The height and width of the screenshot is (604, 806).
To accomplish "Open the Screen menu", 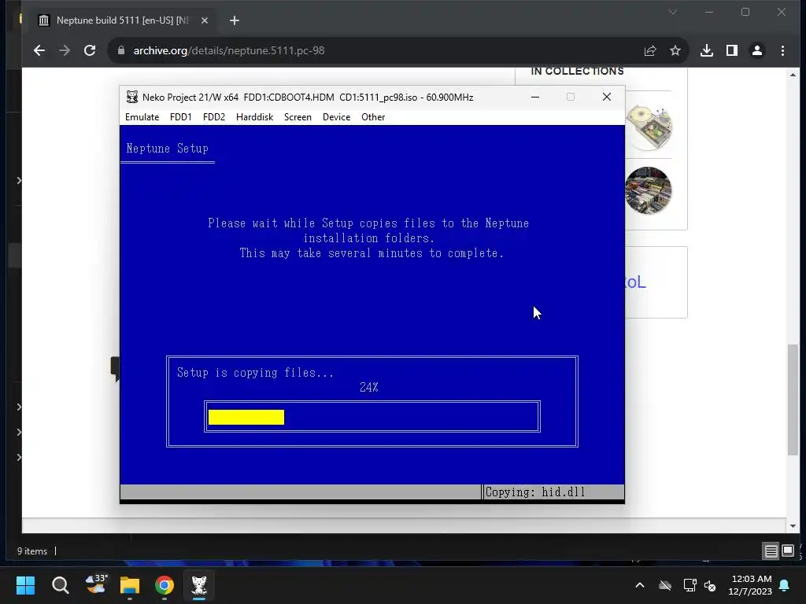I will click(298, 117).
